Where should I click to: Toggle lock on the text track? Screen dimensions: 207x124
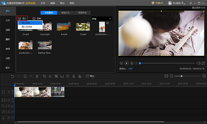(9, 106)
